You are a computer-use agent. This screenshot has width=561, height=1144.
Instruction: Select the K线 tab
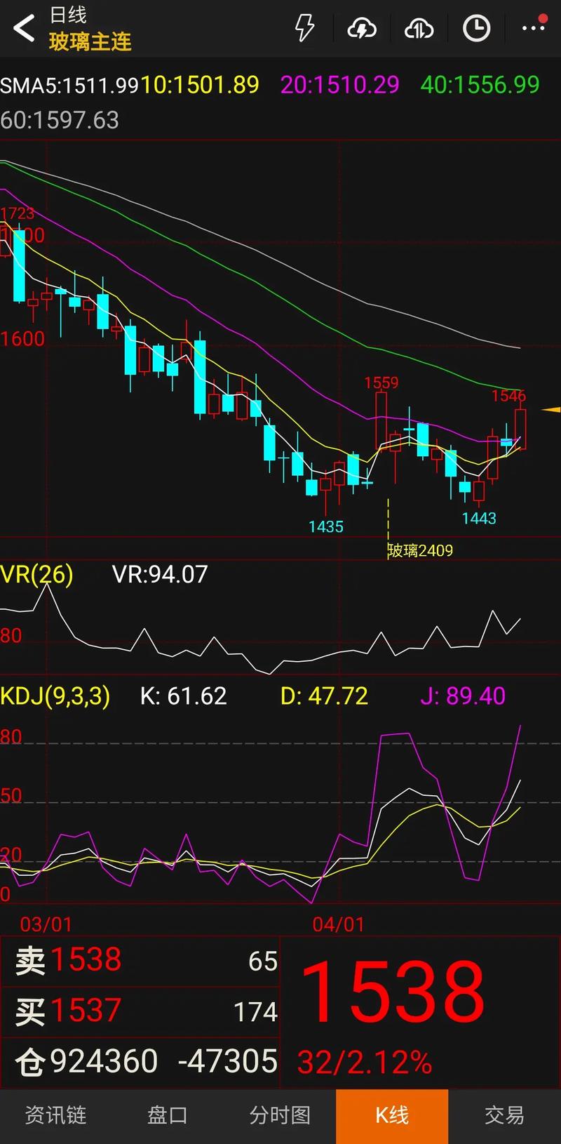[x=392, y=1115]
